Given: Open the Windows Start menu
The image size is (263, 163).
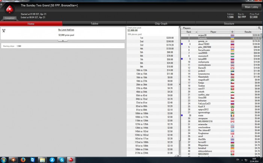Looking at the screenshot, I should point(3,160).
